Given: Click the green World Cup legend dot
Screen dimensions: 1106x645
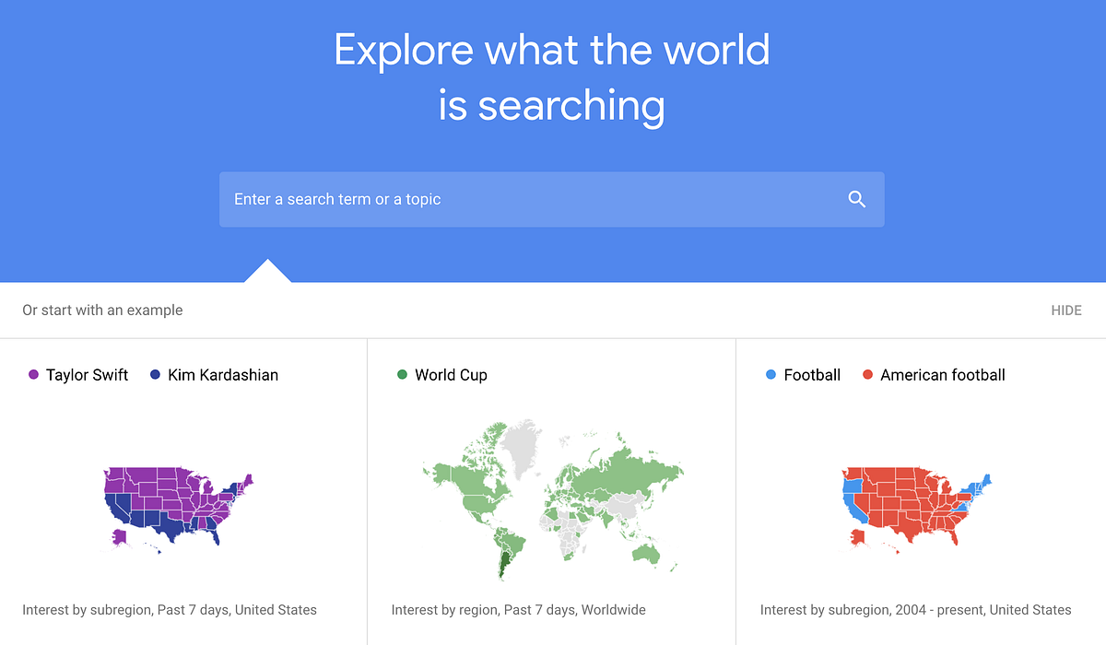Looking at the screenshot, I should point(403,374).
